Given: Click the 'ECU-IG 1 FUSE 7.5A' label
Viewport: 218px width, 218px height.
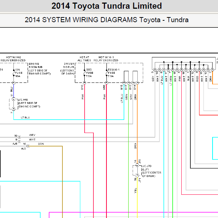Looking at the screenshot, I should pos(114,73).
